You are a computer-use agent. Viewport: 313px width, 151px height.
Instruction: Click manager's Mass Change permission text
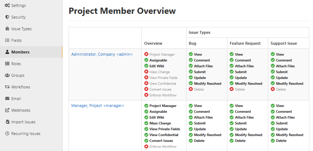tap(160, 123)
